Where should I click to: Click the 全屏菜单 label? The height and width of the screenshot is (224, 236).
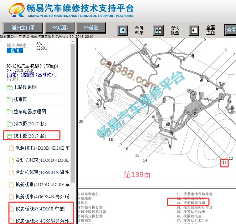point(139,30)
